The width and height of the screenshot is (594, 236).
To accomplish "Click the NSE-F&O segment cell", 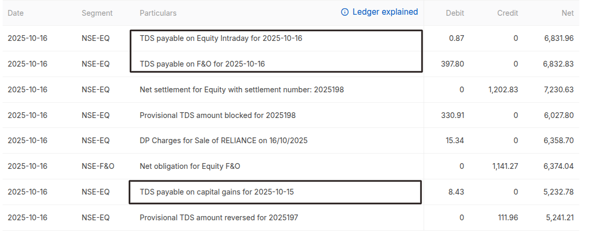I will point(98,166).
